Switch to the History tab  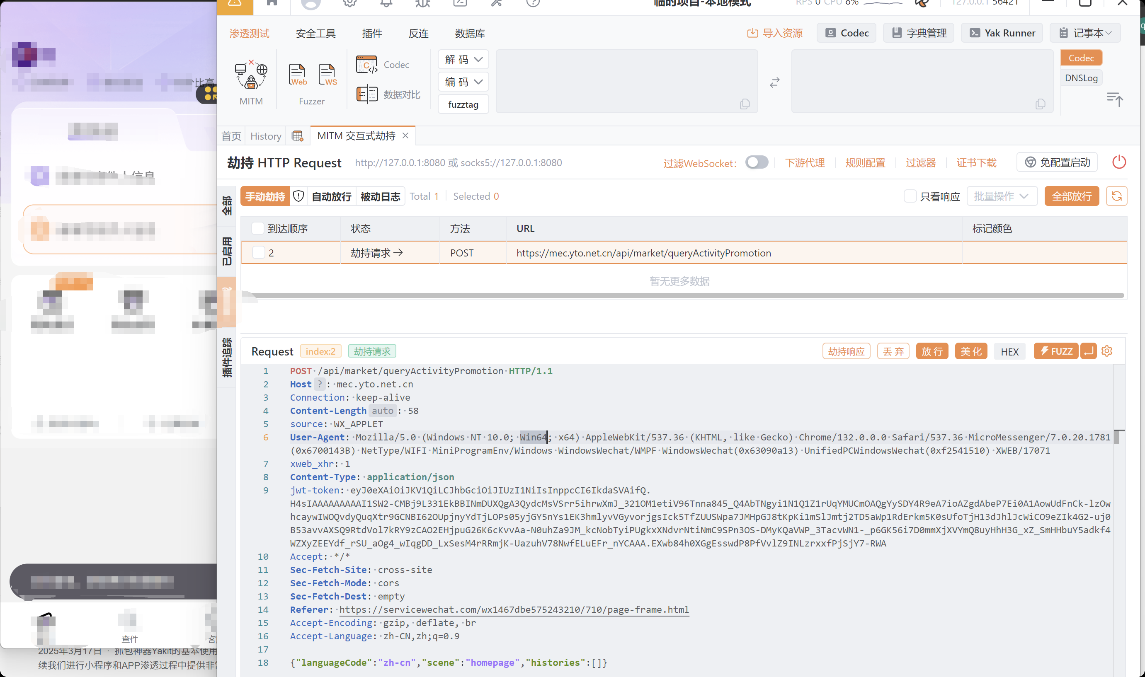[266, 136]
